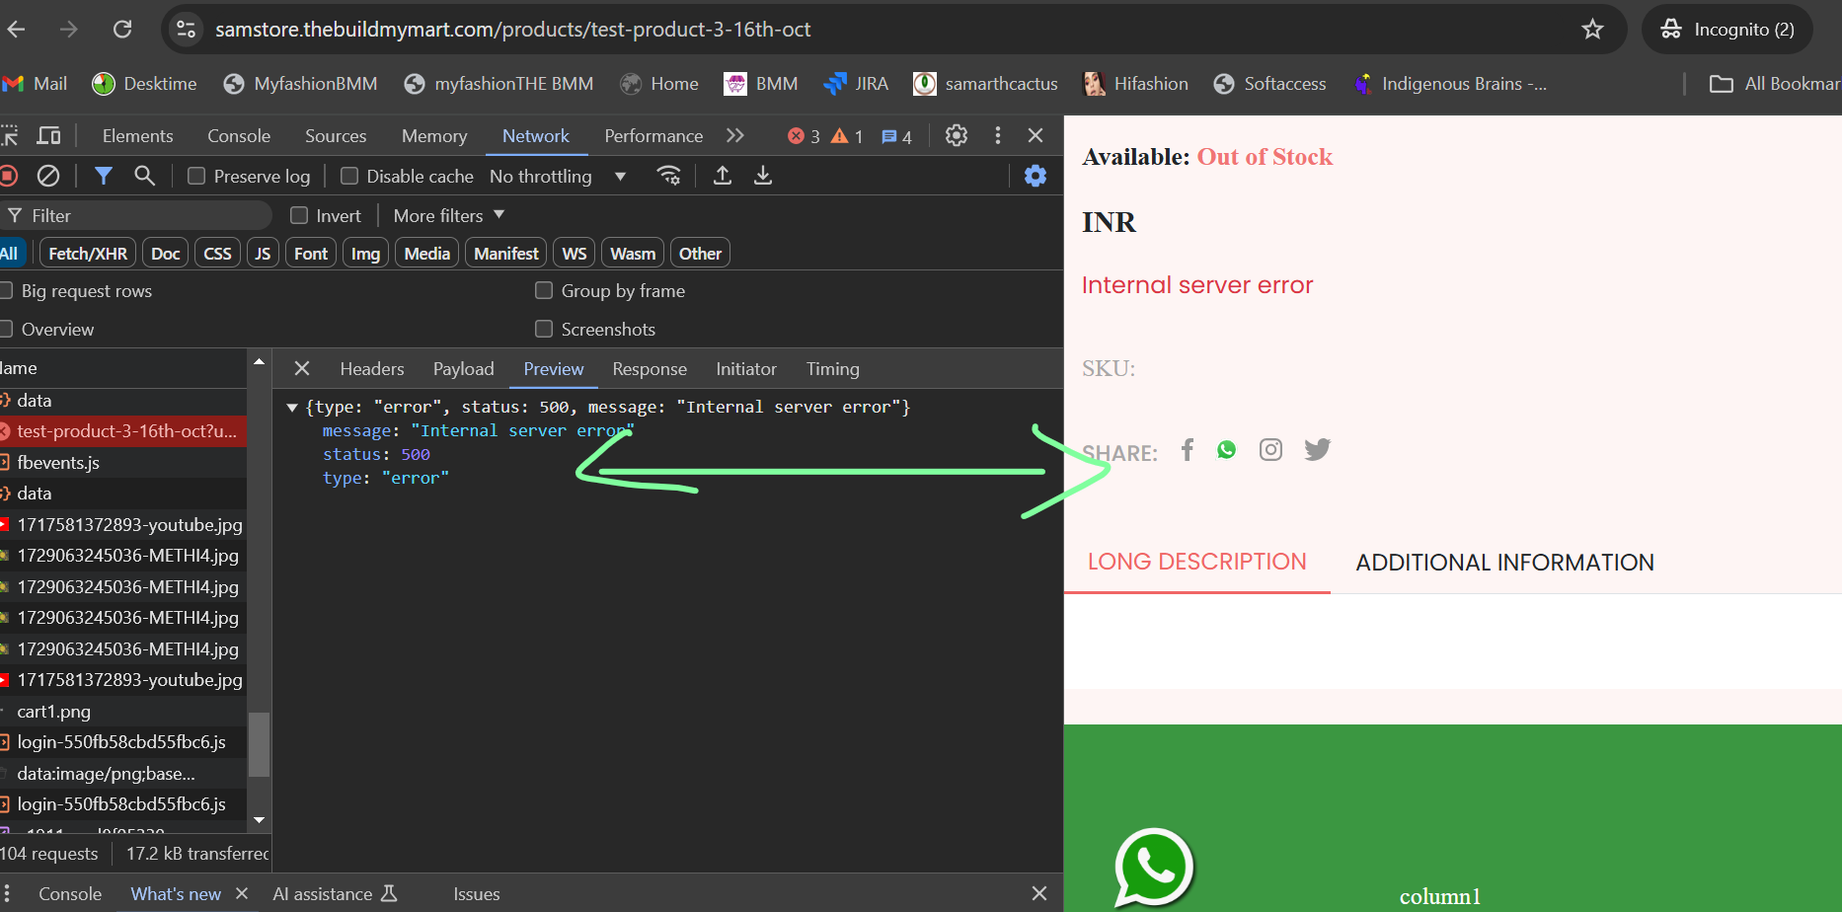Select the cart1.png request row
This screenshot has width=1842, height=912.
point(123,711)
